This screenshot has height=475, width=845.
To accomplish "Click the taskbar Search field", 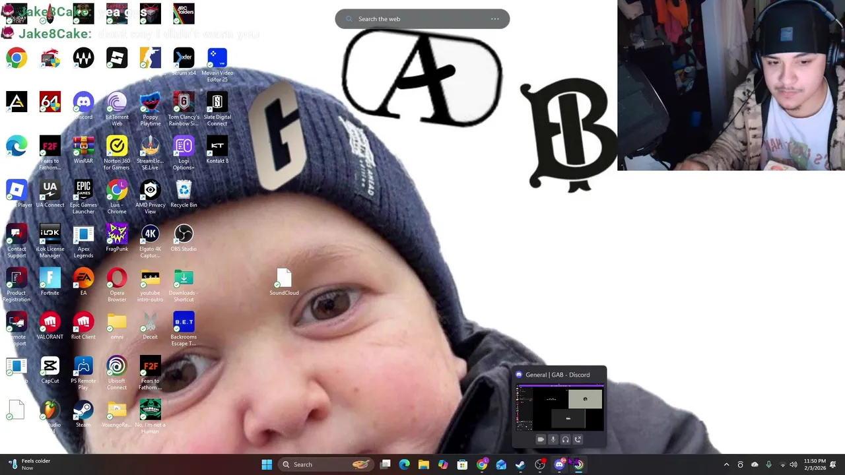I will tap(325, 464).
